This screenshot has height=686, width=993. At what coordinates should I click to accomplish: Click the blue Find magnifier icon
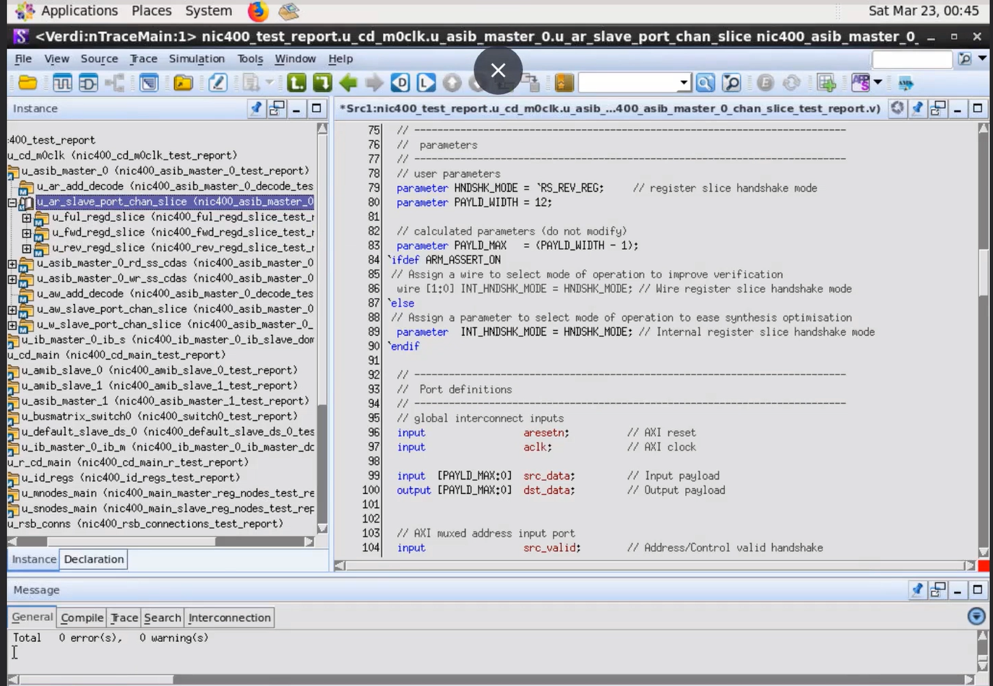pyautogui.click(x=705, y=83)
